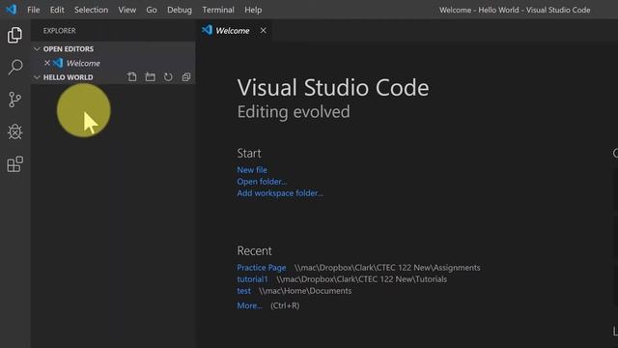Open the Extensions view icon

[15, 164]
